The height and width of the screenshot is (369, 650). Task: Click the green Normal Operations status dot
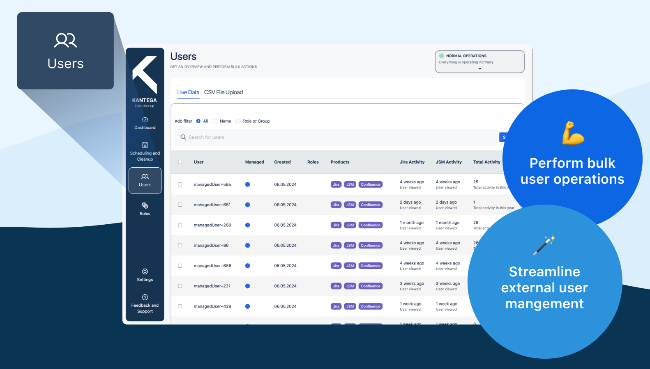pos(441,56)
